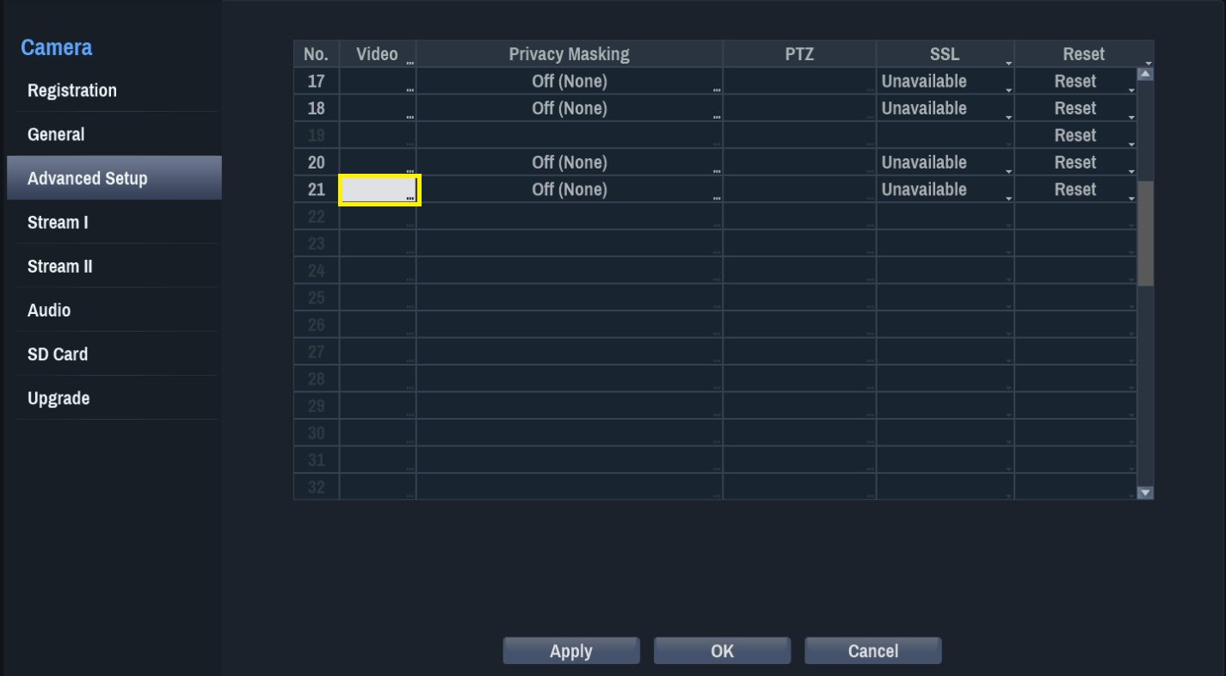Open the PTZ cell for camera 21

click(x=800, y=189)
